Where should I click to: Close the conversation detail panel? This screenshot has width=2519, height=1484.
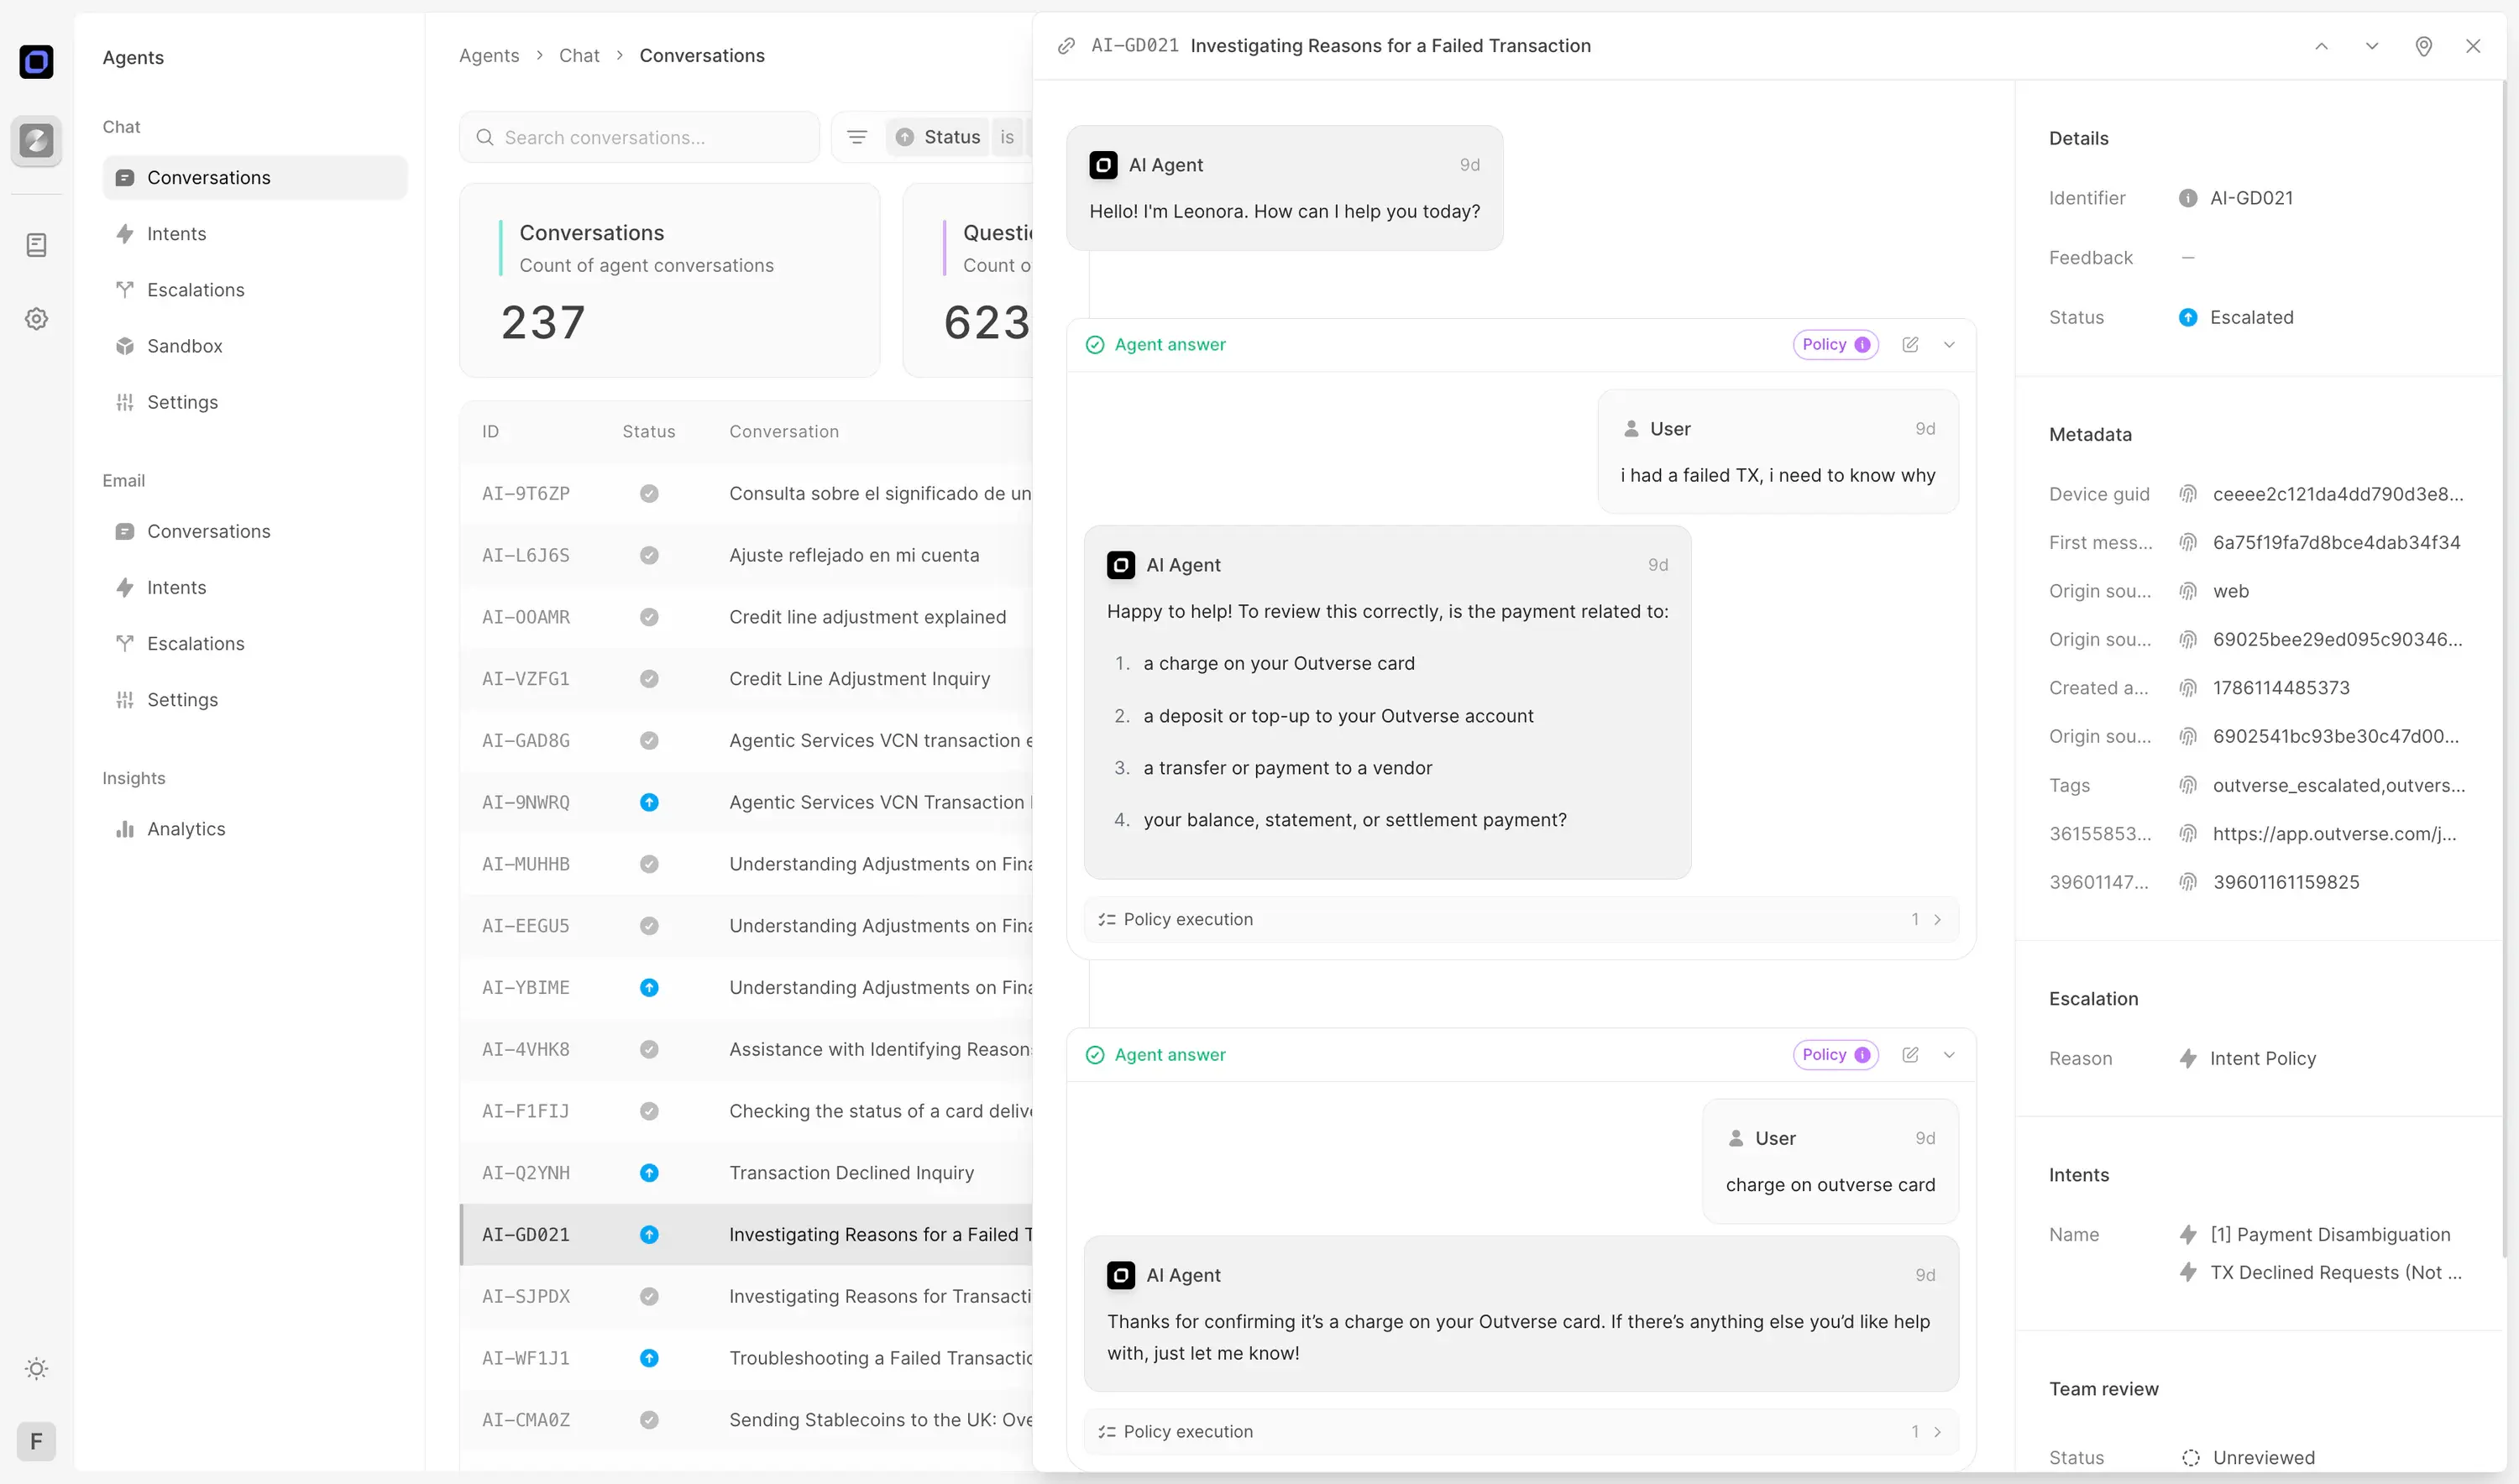coord(2473,46)
